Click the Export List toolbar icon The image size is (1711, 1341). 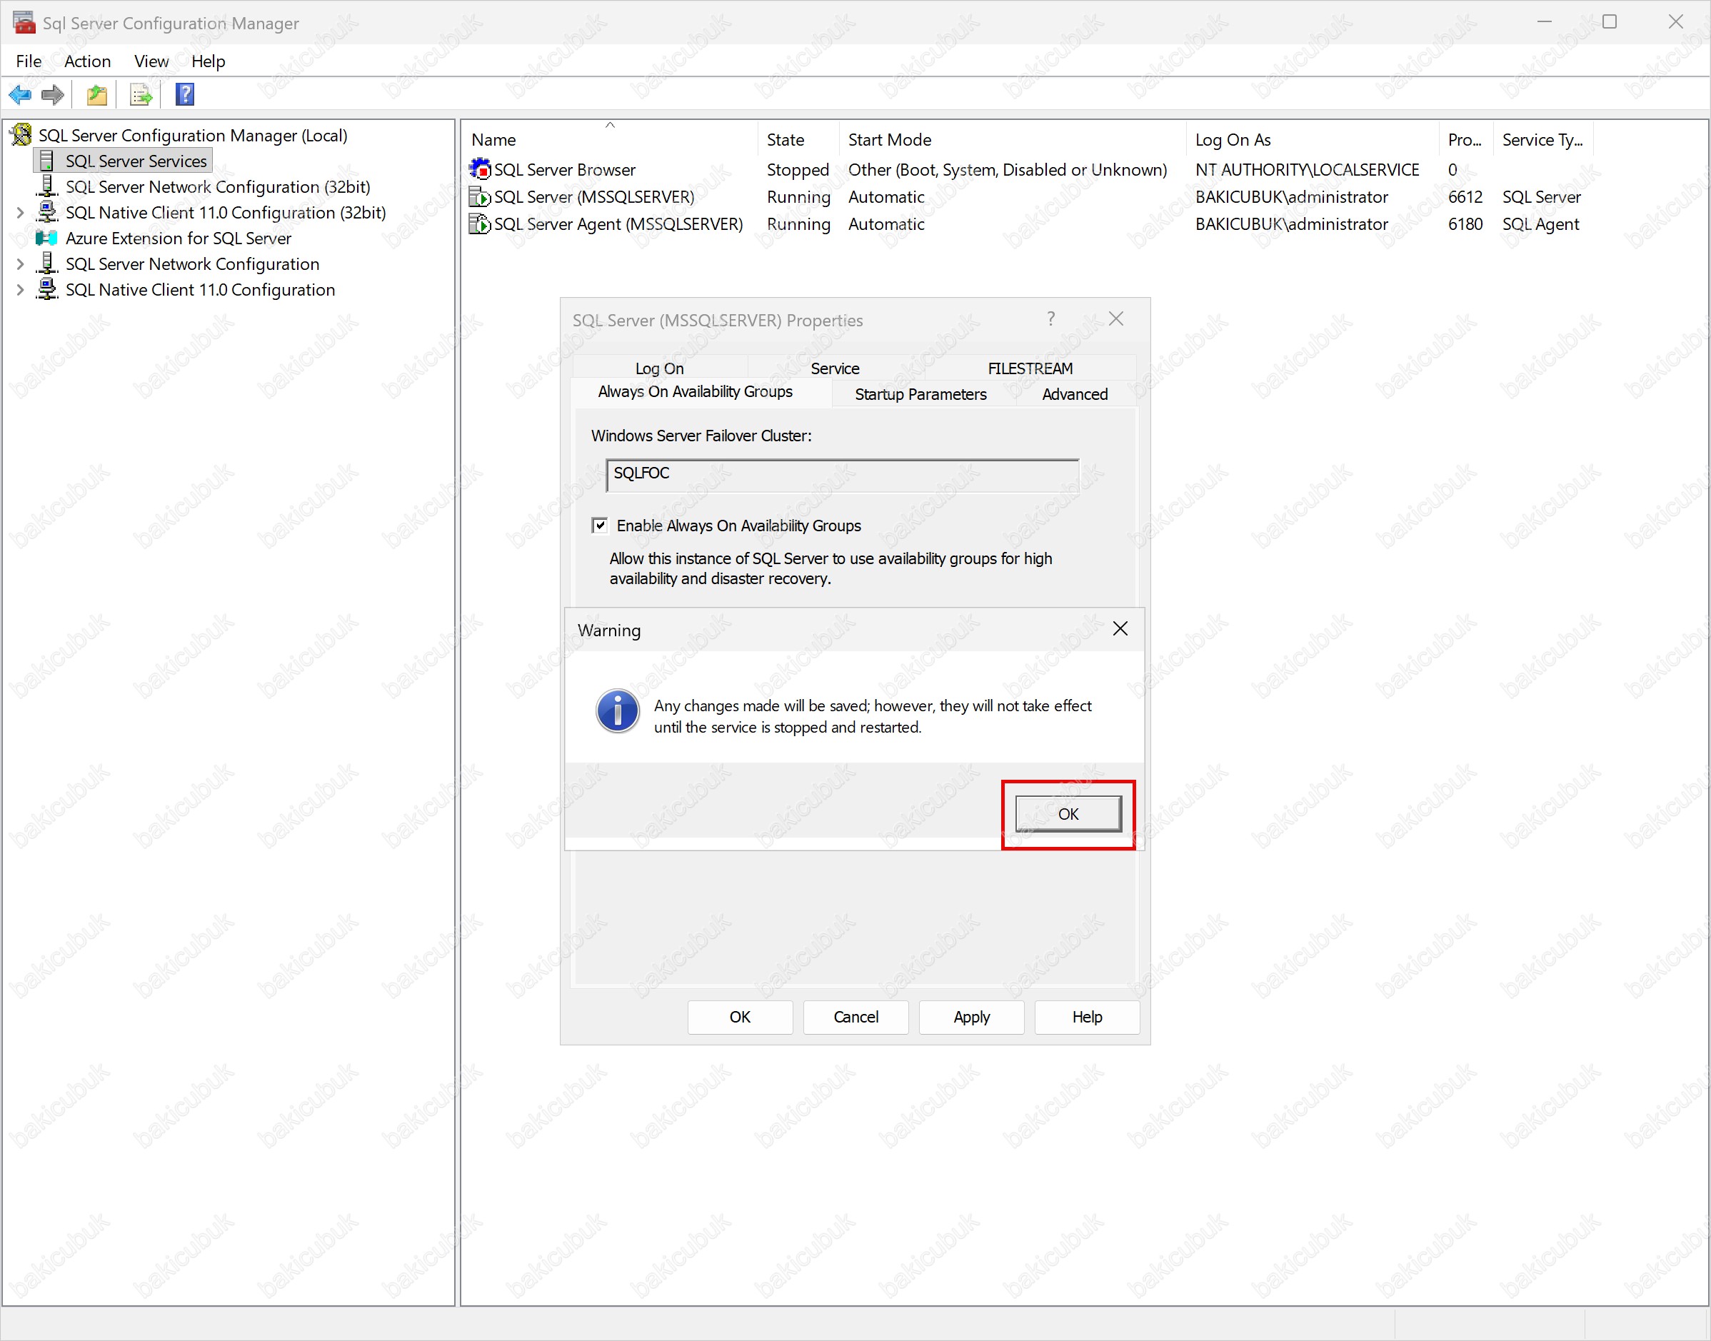pos(141,95)
